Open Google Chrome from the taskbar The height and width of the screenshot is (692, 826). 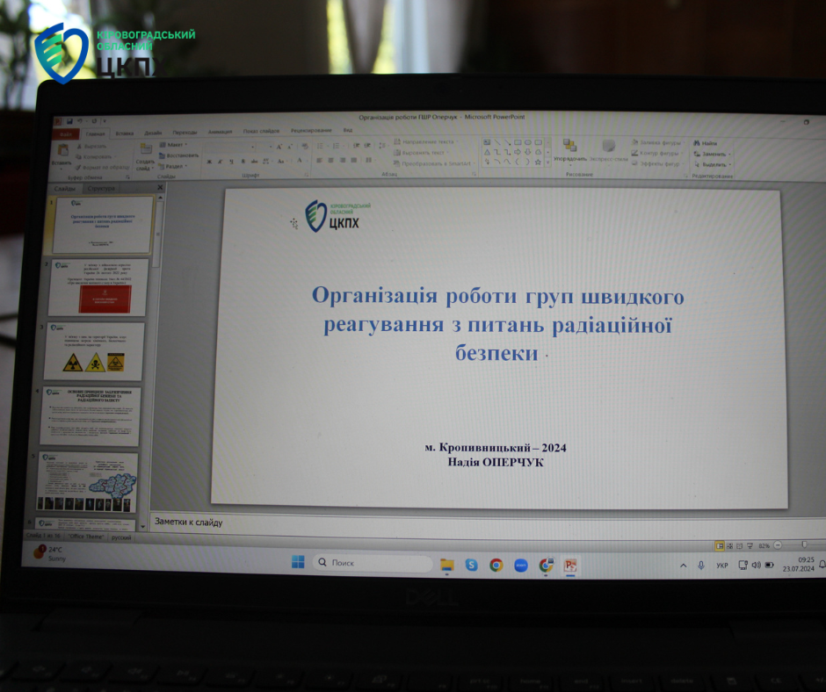[496, 565]
